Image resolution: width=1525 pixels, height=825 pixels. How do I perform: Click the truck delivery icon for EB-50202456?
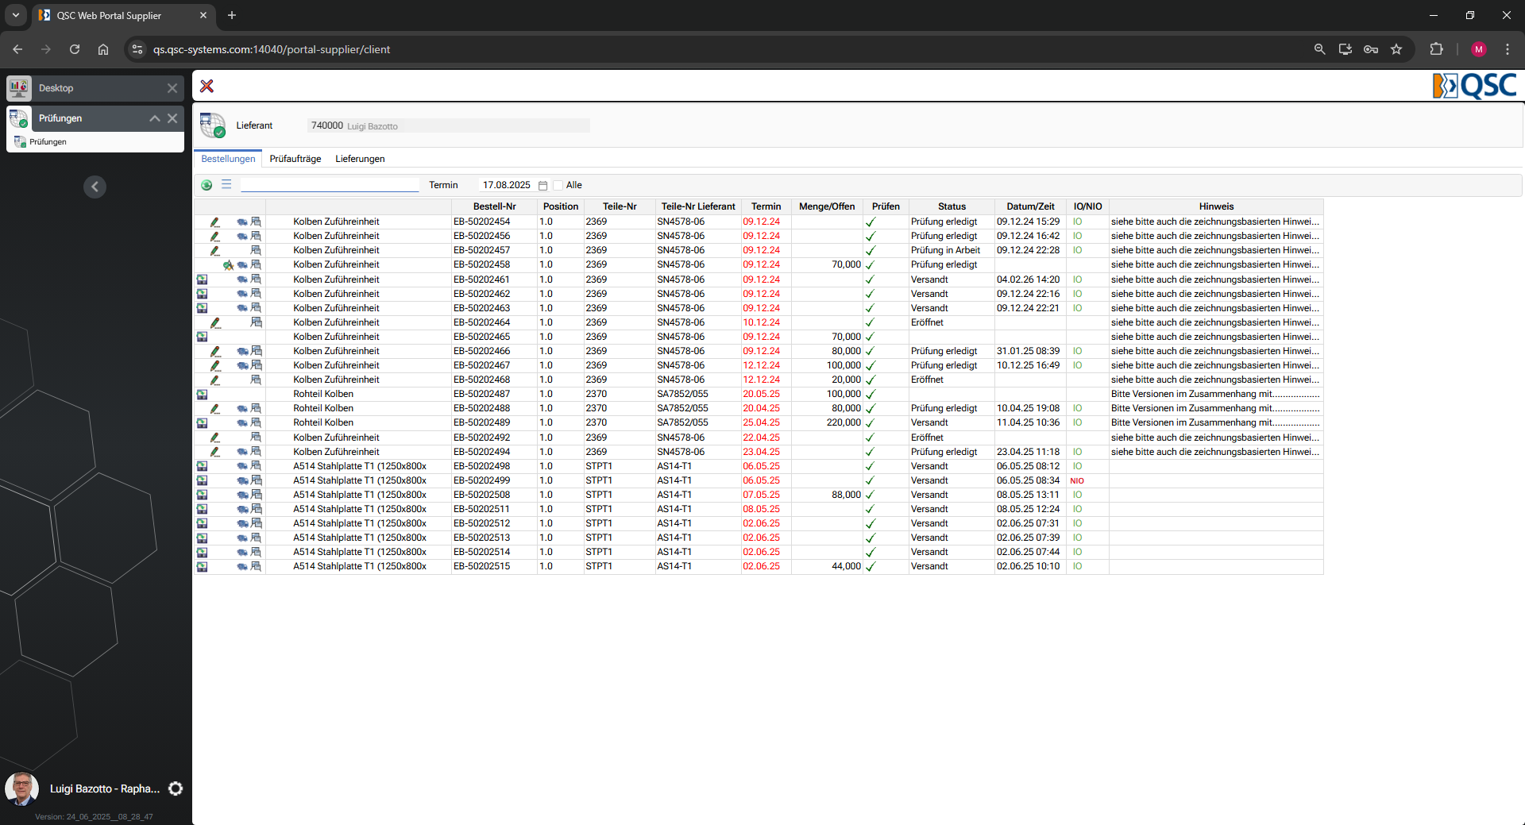coord(241,237)
